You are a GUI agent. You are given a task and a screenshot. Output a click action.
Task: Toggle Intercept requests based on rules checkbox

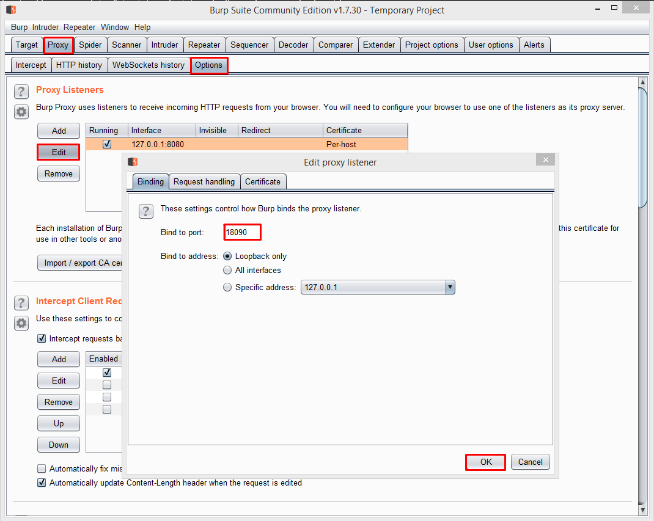42,338
